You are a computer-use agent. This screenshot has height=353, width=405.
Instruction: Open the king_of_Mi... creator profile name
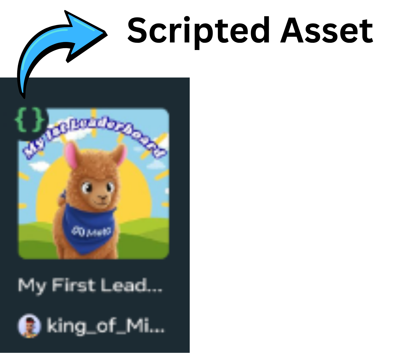(x=105, y=326)
